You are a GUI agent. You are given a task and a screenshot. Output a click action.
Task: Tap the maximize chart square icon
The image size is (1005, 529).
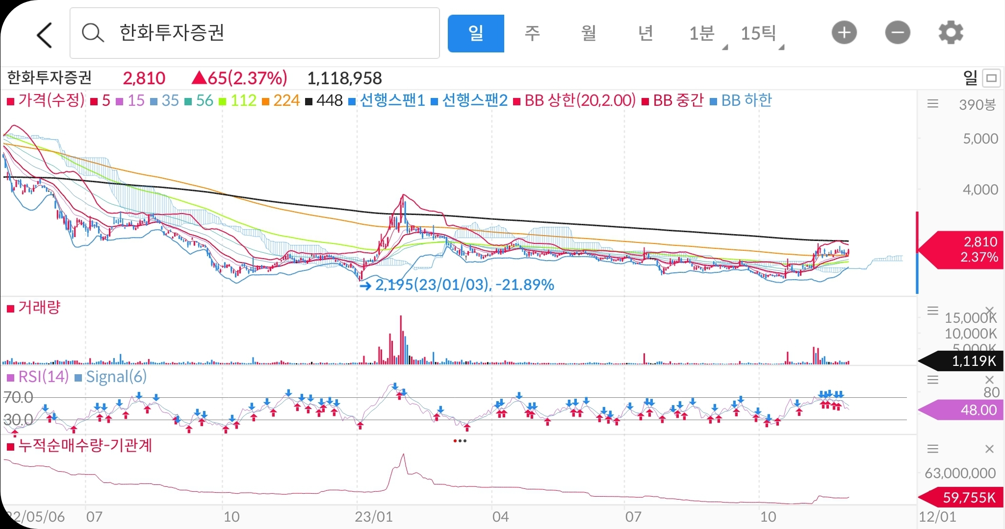click(992, 78)
